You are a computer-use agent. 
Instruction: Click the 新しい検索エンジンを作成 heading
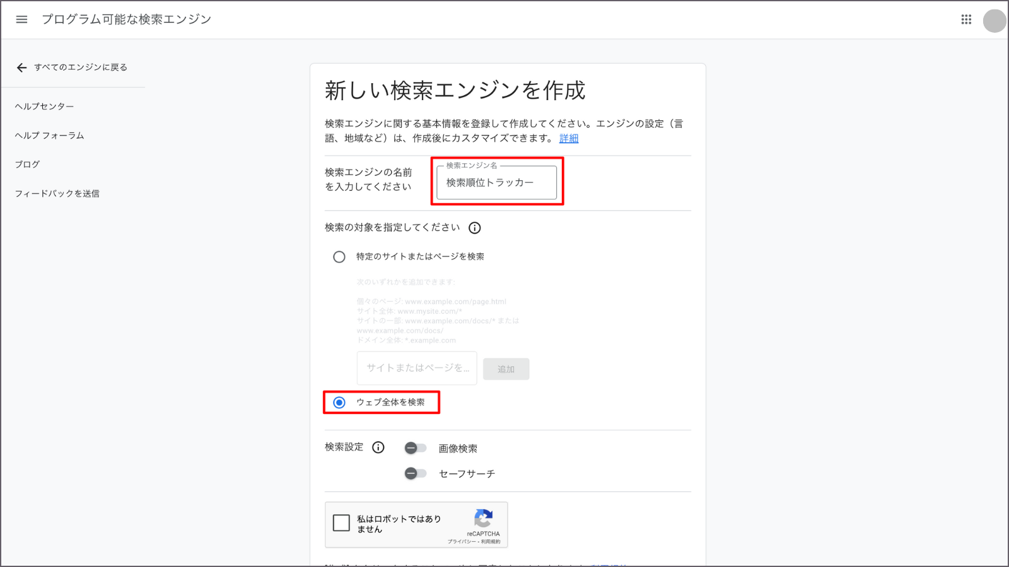point(455,91)
